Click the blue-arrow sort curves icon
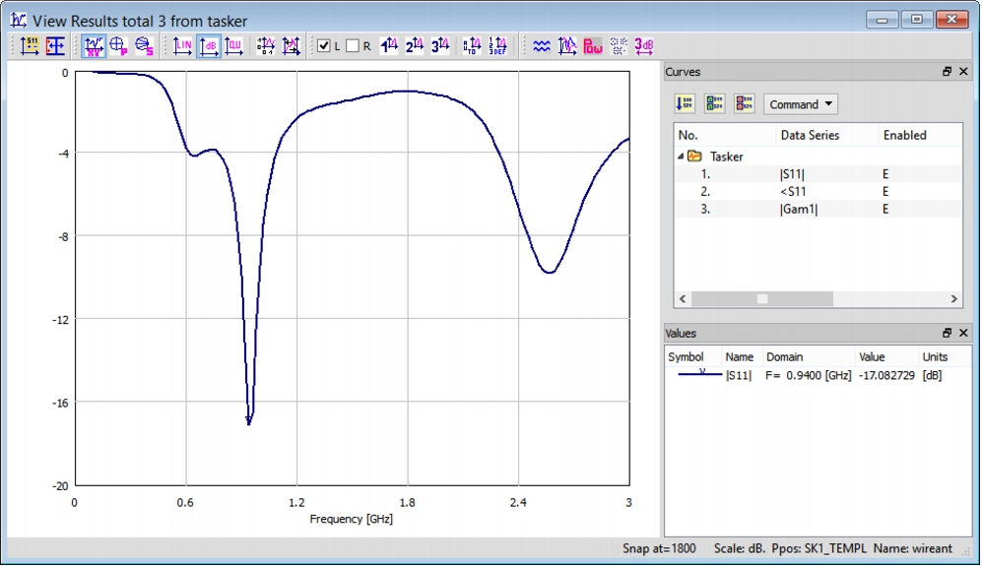Viewport: 982px width, 567px height. click(x=685, y=104)
